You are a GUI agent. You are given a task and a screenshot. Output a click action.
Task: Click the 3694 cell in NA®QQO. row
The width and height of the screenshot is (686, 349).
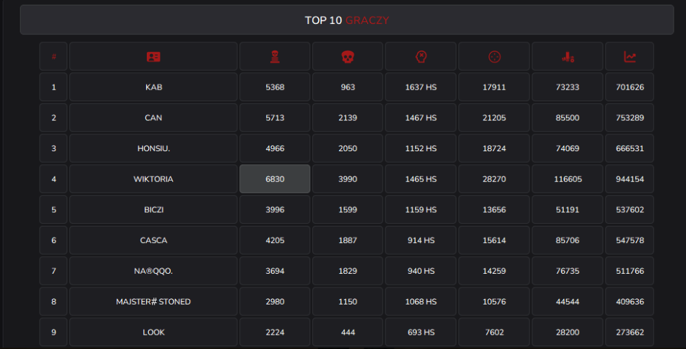(275, 271)
